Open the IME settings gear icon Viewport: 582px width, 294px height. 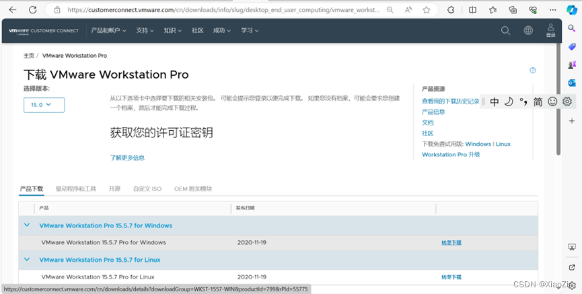(x=567, y=101)
